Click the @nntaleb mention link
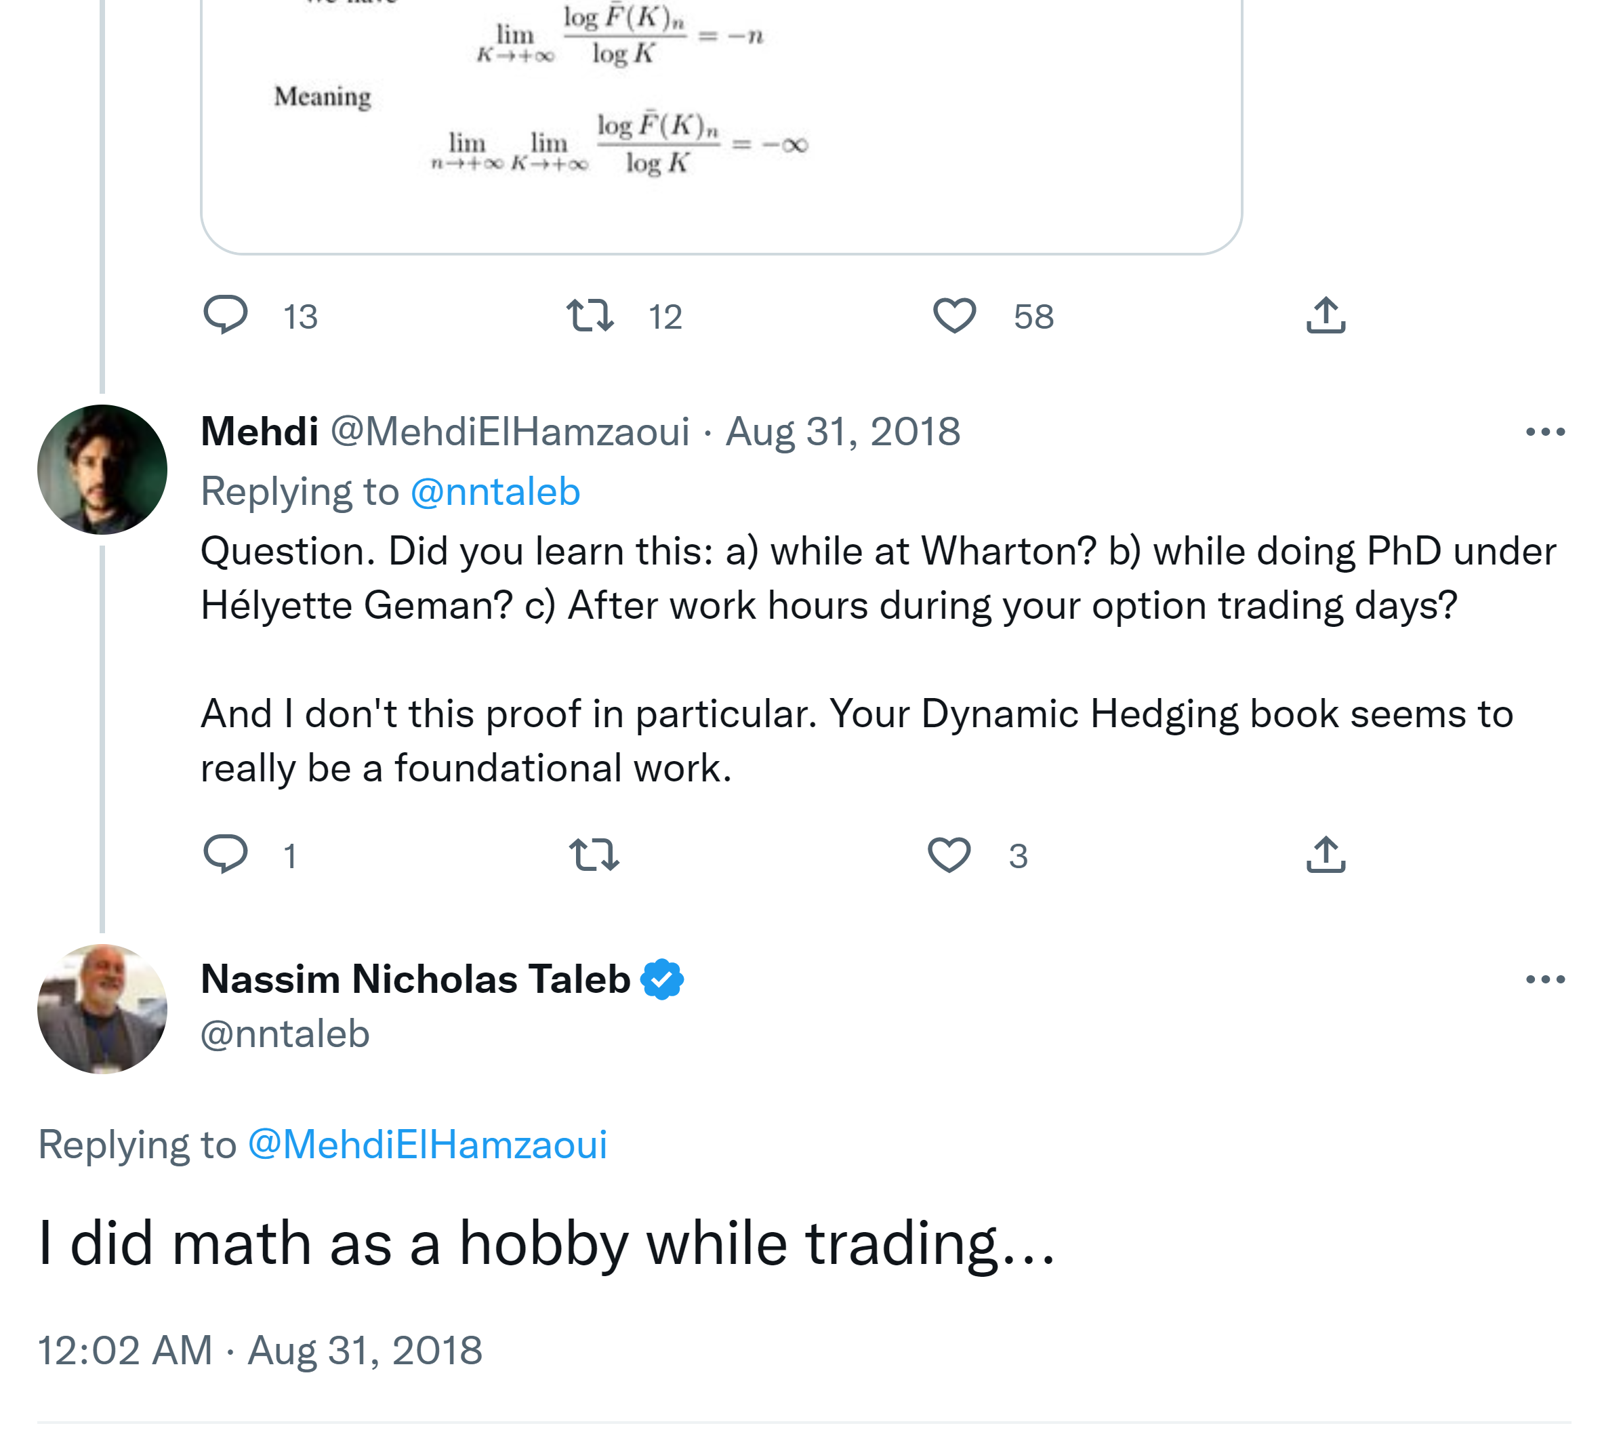1602x1451 pixels. 495,492
